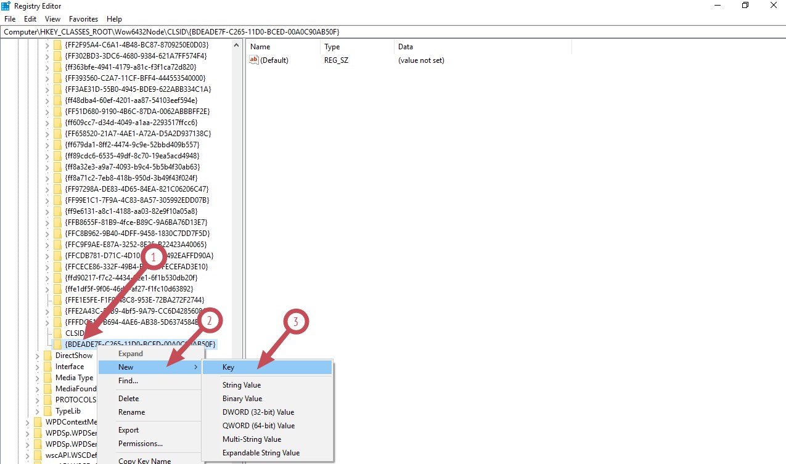Screen dimensions: 786x464
Task: Click folder icon of {FF393560-C2A7-11CF-BFF4-444553540000} key
Action: (x=57, y=78)
